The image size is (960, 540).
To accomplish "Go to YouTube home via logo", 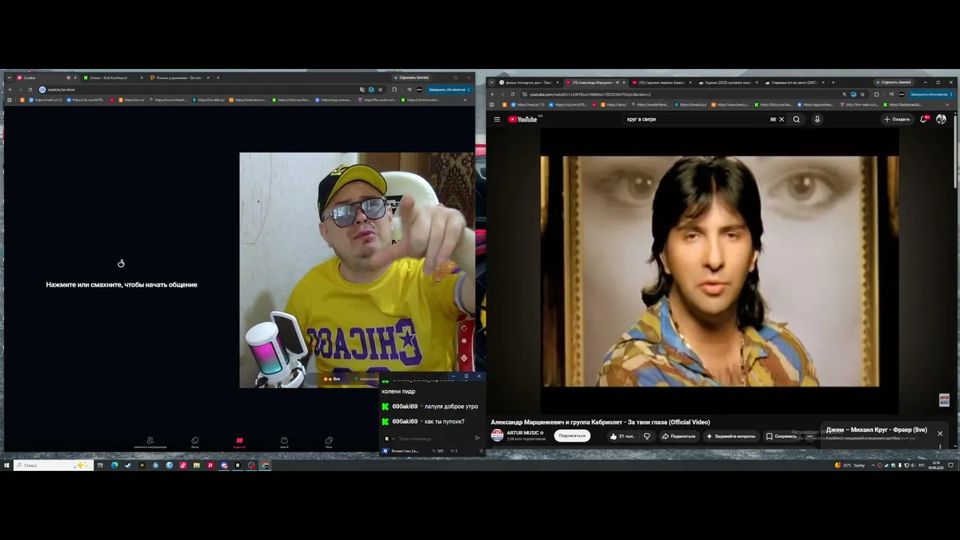I will pyautogui.click(x=523, y=119).
